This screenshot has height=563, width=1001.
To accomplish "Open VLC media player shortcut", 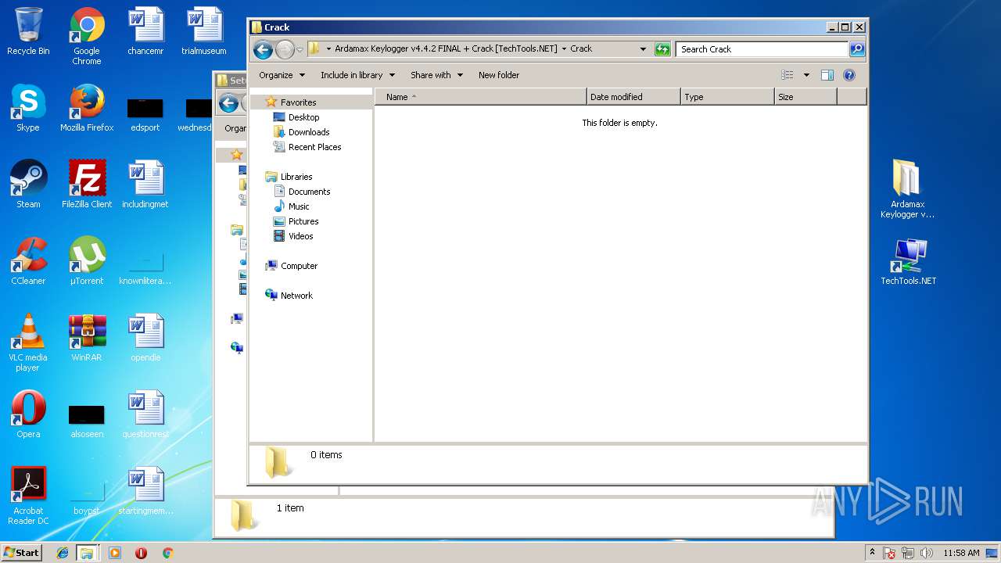I will click(x=28, y=342).
